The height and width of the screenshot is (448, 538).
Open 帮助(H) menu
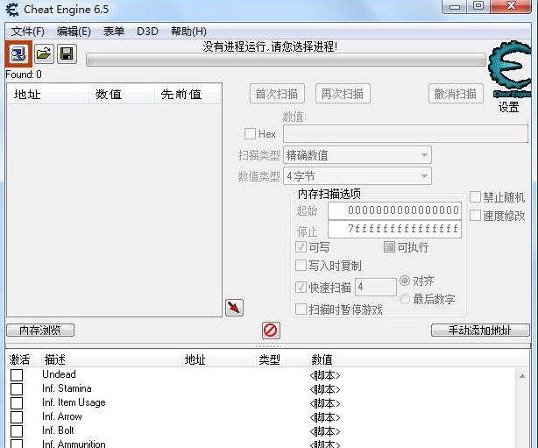188,32
